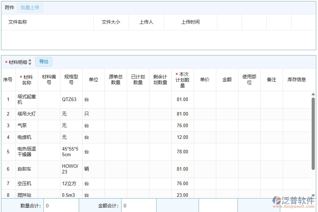Image resolution: width=318 pixels, height=212 pixels.
Task: Click the 库存信息 column header
Action: (x=297, y=79)
